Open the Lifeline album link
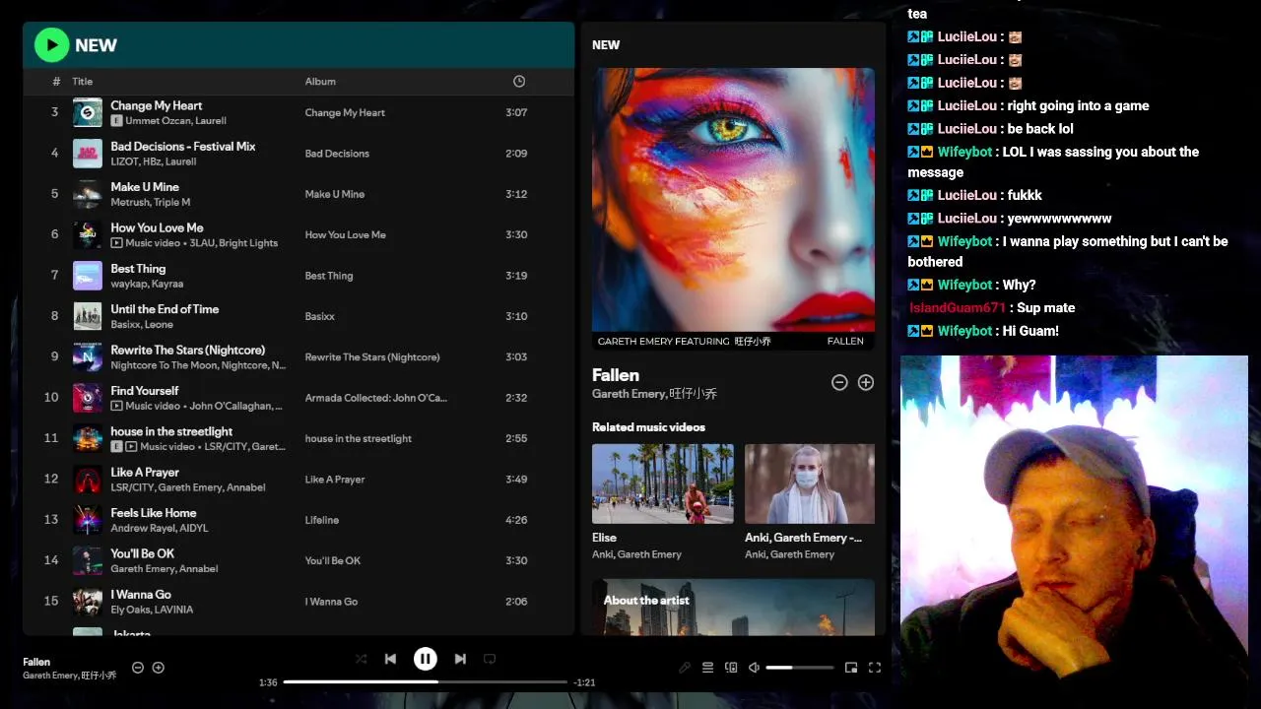1261x709 pixels. (322, 520)
